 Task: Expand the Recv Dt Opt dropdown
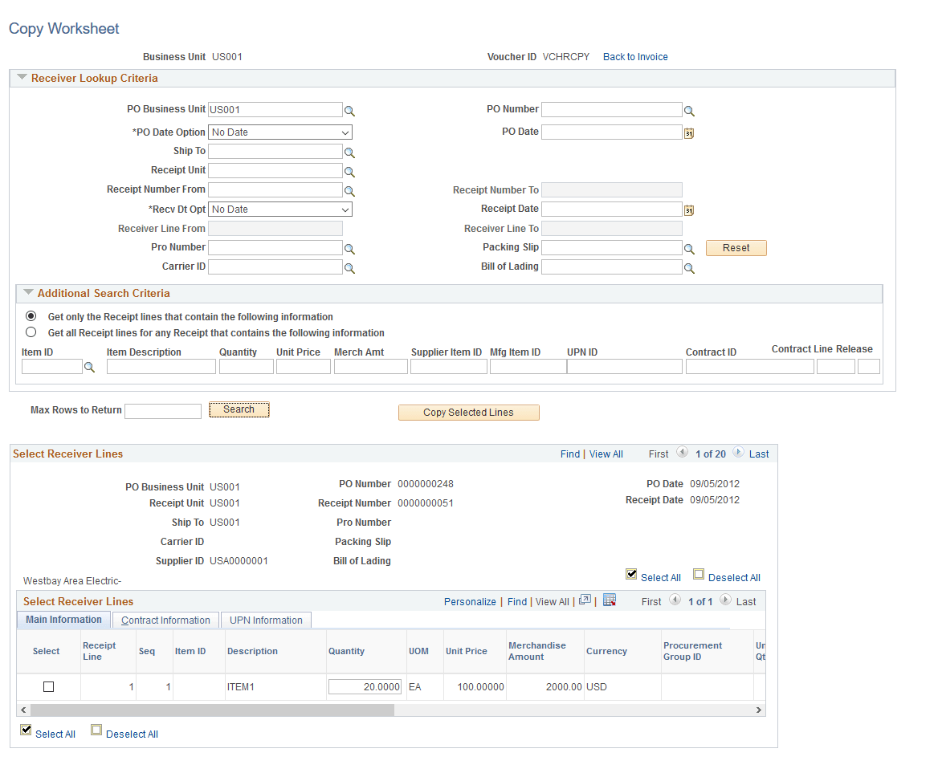pos(280,209)
